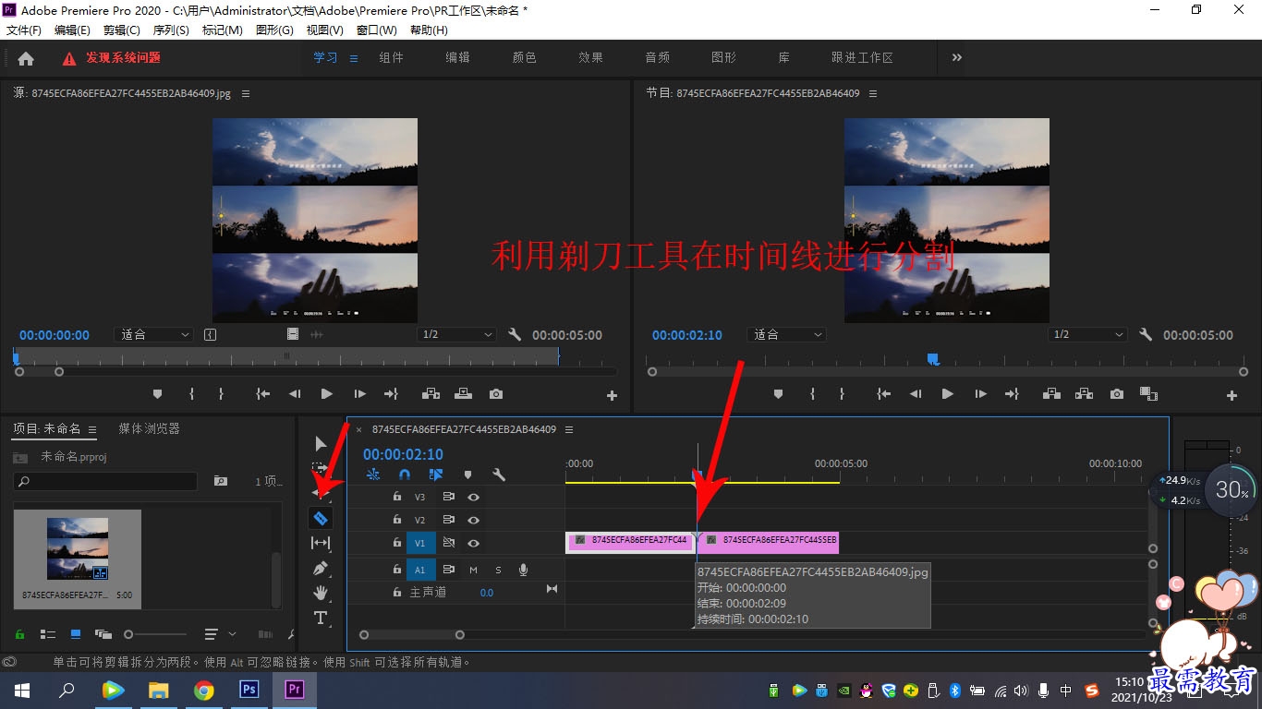
Task: Select the Track Select Forward tool
Action: (321, 469)
